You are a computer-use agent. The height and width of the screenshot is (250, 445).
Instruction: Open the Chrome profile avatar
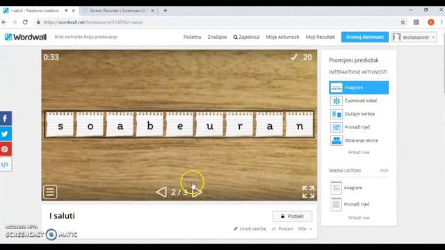tap(431, 22)
